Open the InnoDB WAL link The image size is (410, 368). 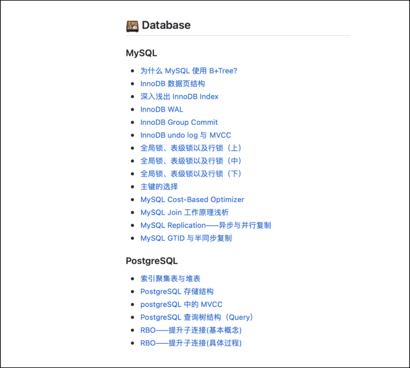[x=162, y=110]
